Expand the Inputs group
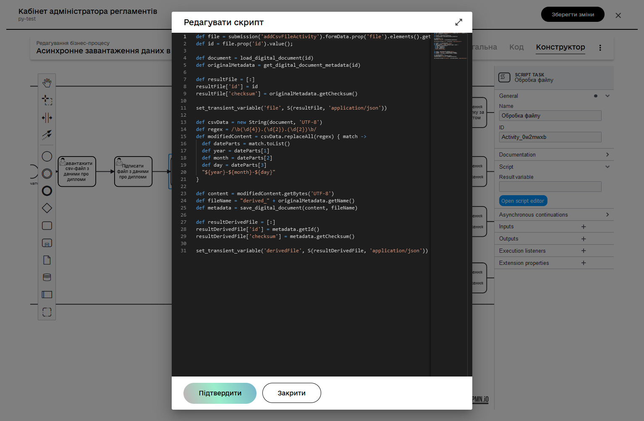This screenshot has width=644, height=421. tap(506, 227)
